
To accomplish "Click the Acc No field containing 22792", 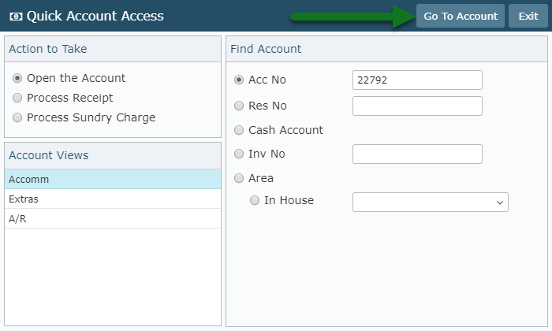I will tap(417, 80).
